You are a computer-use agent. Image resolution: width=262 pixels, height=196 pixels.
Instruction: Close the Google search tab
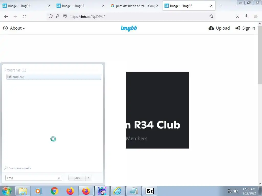tap(157, 6)
